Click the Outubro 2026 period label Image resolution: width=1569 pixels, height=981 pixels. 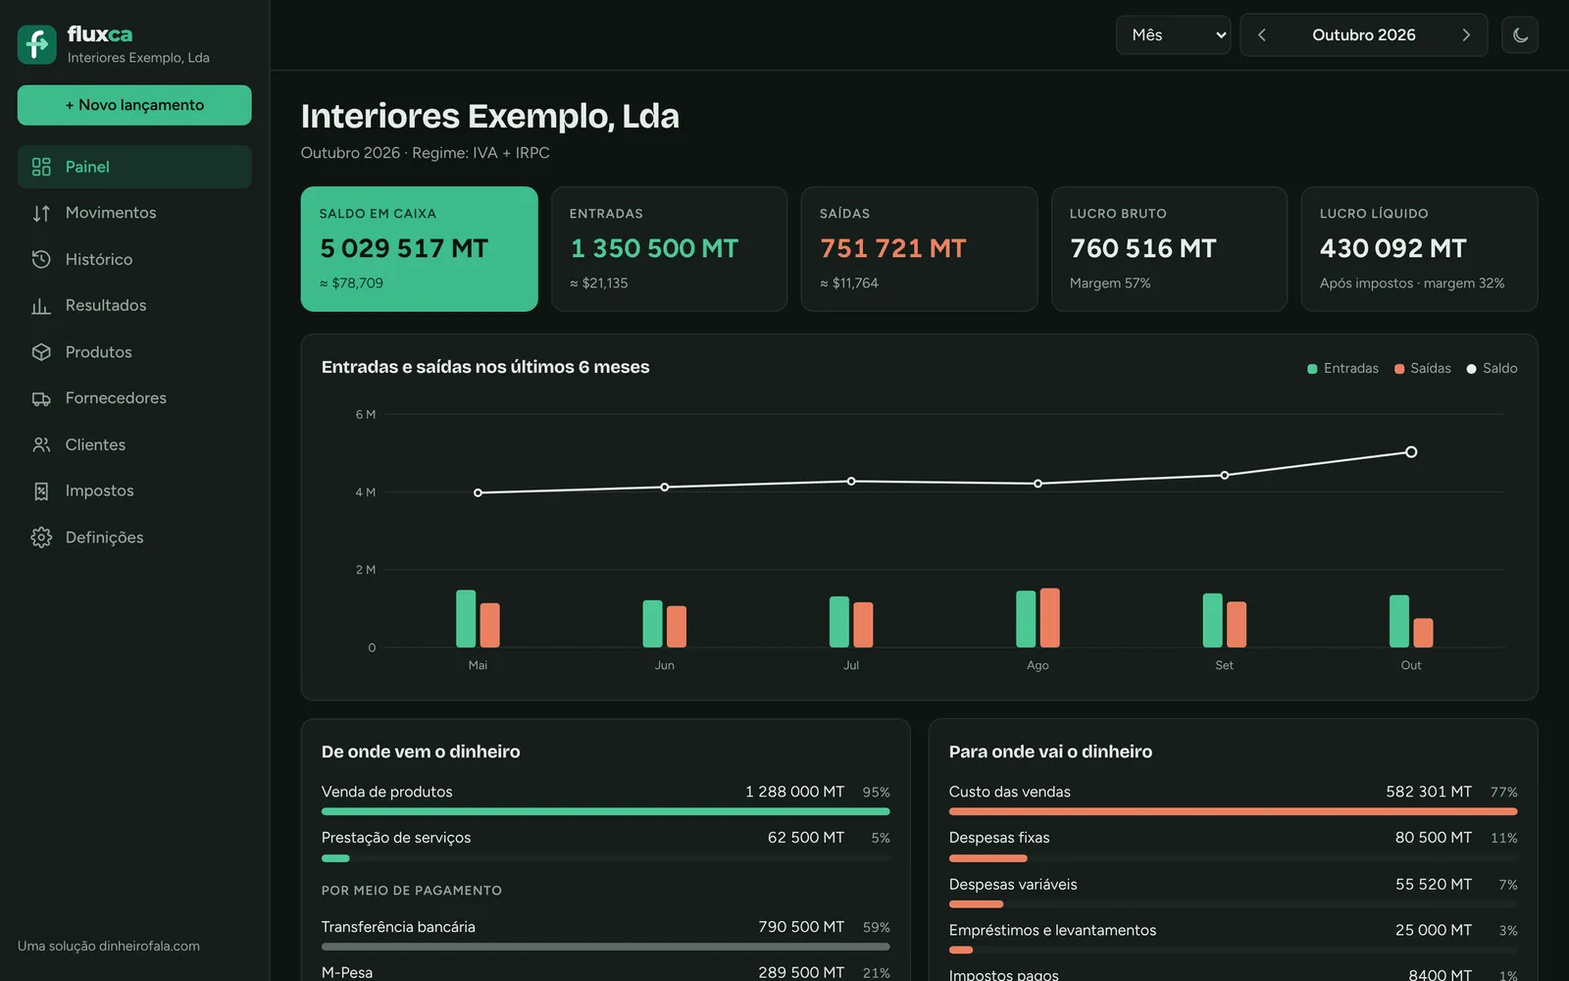(1364, 35)
